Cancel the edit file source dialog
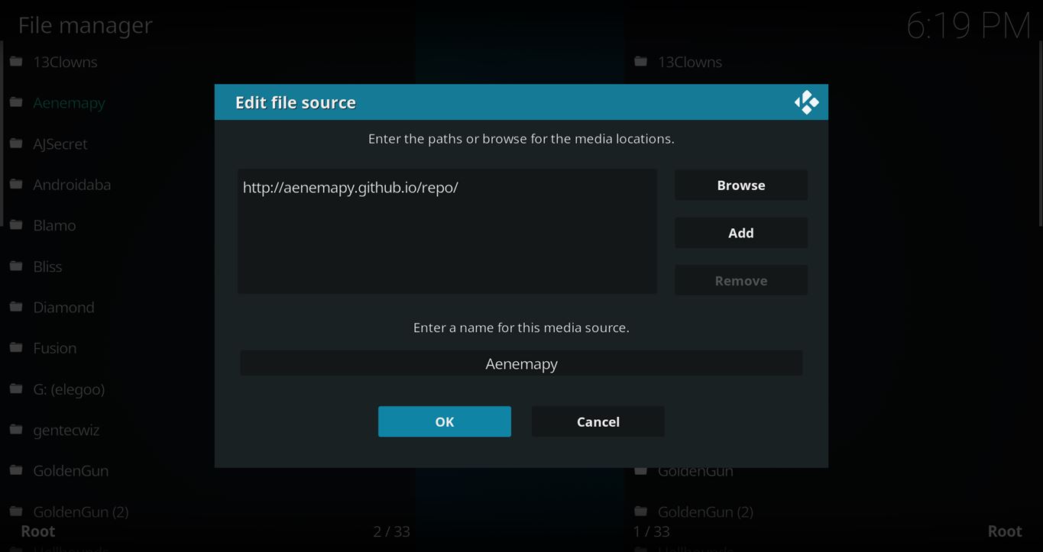The image size is (1043, 552). pos(598,421)
